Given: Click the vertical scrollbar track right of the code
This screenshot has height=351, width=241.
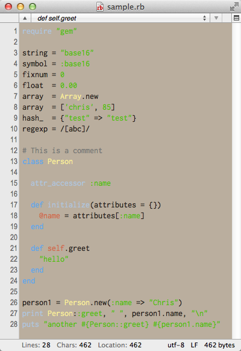Looking at the screenshot, I should coord(236,181).
